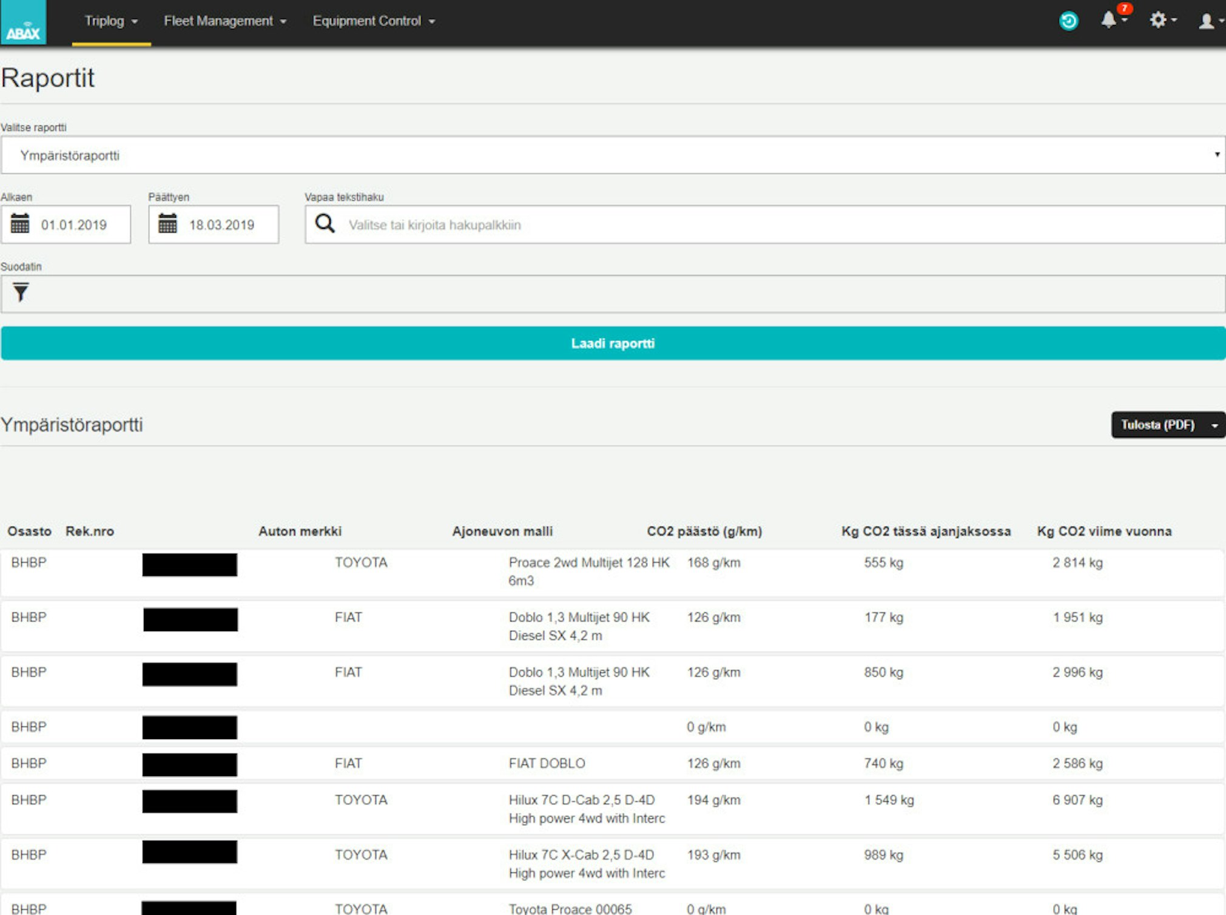Screen dimensions: 1226x915
Task: Click the 1 951 kg value
Action: [x=1077, y=617]
